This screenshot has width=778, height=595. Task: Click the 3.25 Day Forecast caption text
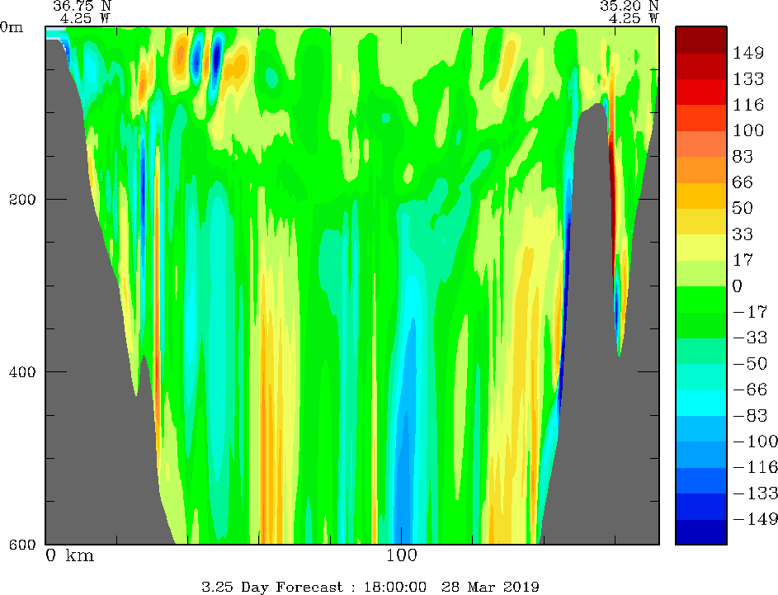tap(272, 587)
